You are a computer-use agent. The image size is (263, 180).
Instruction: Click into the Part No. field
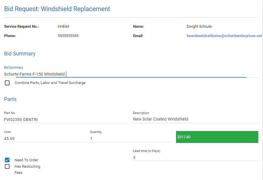pyautogui.click(x=66, y=120)
